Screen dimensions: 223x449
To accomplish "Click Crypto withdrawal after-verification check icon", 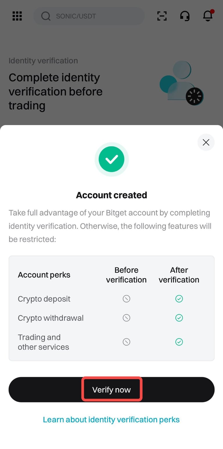I will click(179, 318).
